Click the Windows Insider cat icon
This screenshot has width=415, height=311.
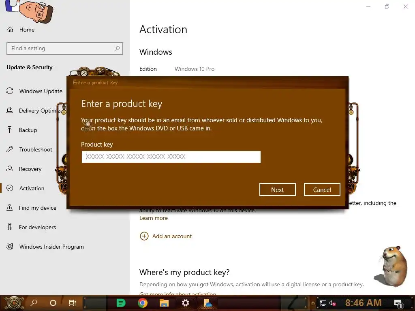click(x=10, y=247)
